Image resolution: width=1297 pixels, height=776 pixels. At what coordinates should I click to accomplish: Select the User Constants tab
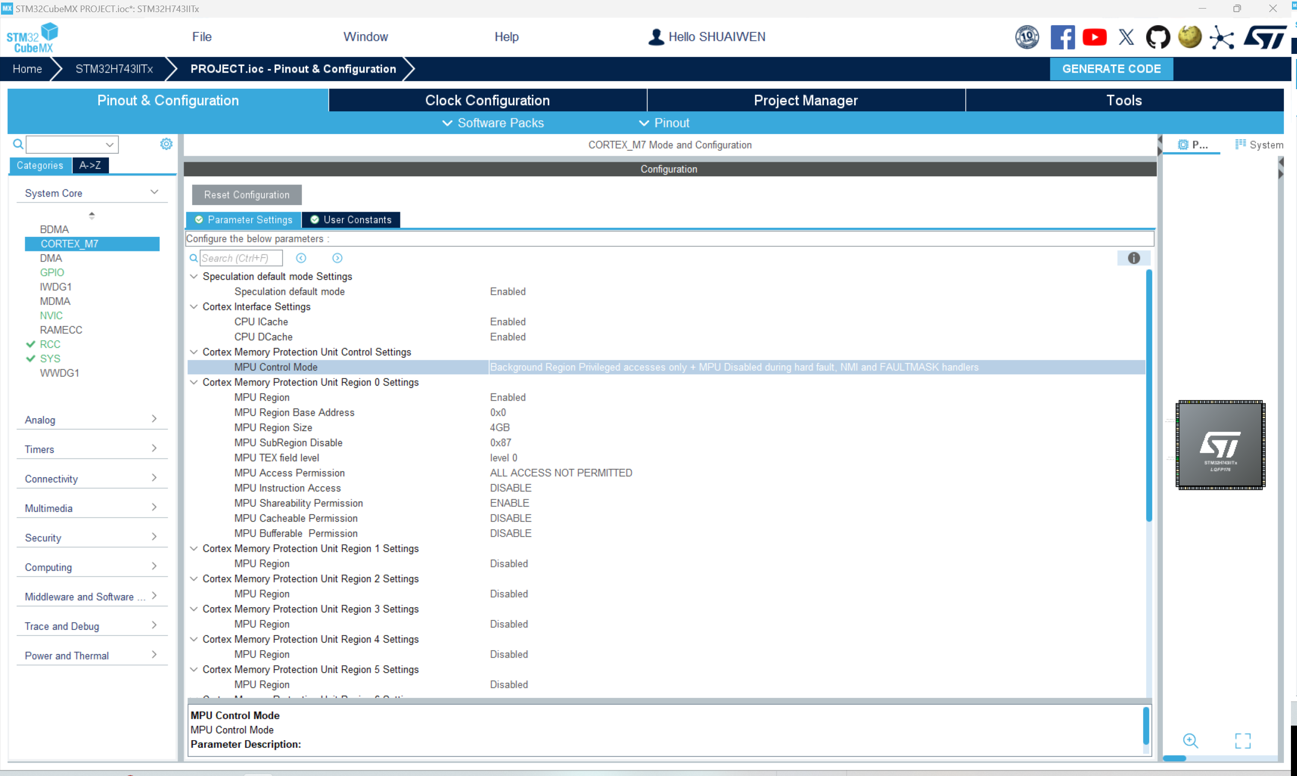(x=357, y=220)
